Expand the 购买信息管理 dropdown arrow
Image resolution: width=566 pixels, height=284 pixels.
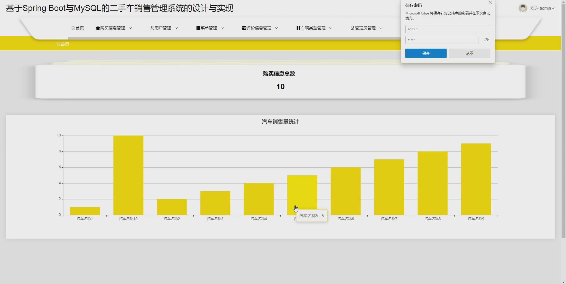point(130,28)
